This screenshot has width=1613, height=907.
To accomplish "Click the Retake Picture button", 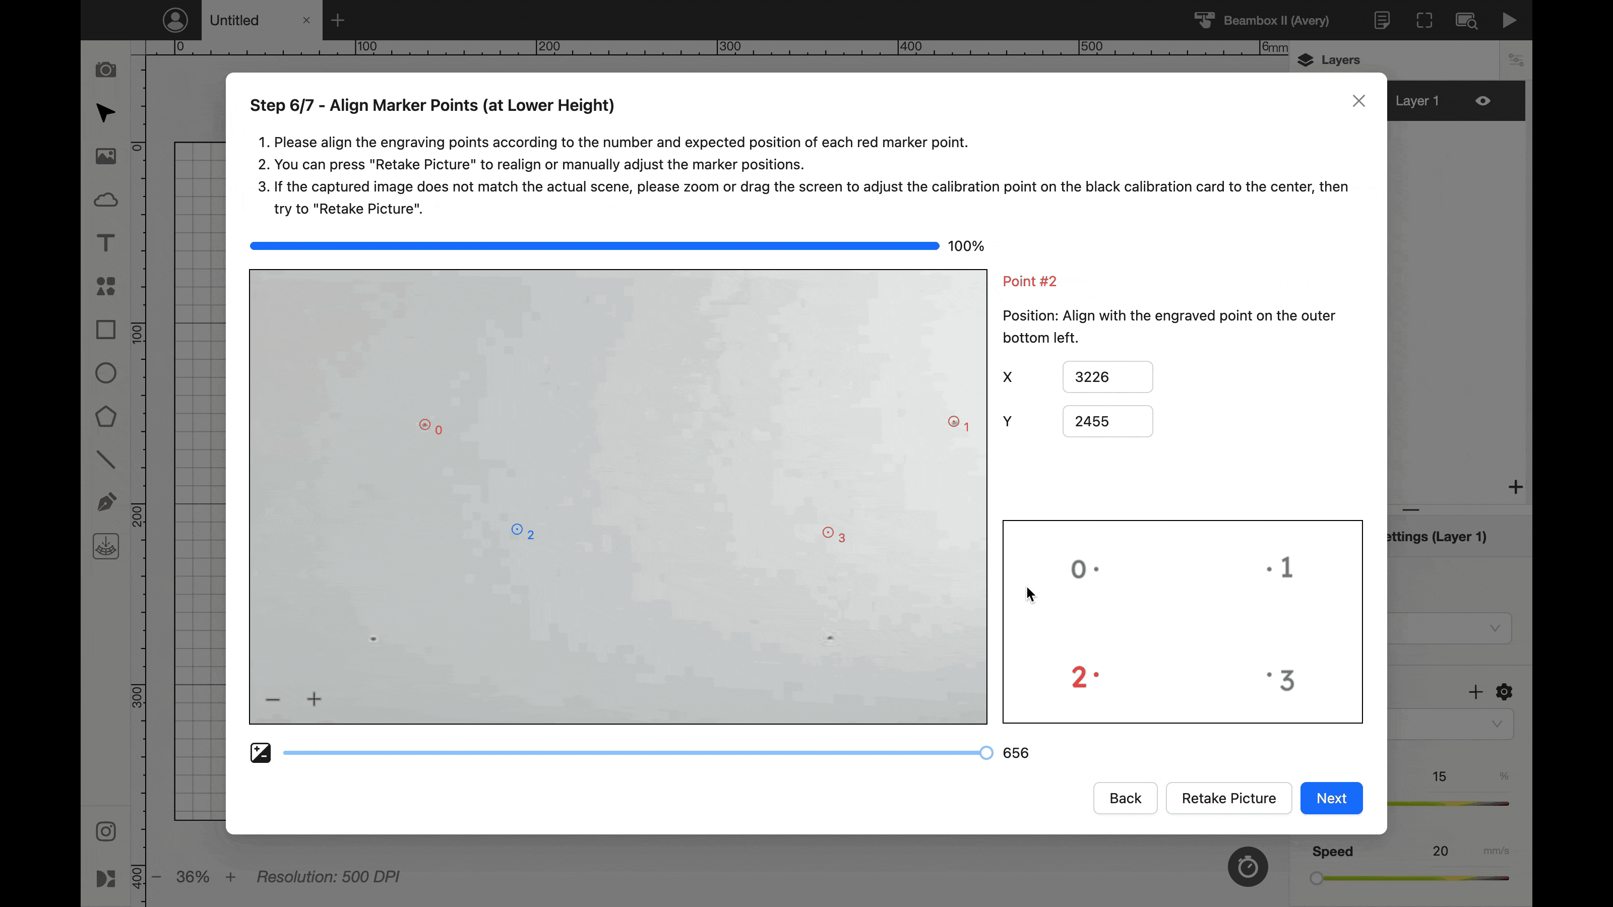I will point(1228,798).
